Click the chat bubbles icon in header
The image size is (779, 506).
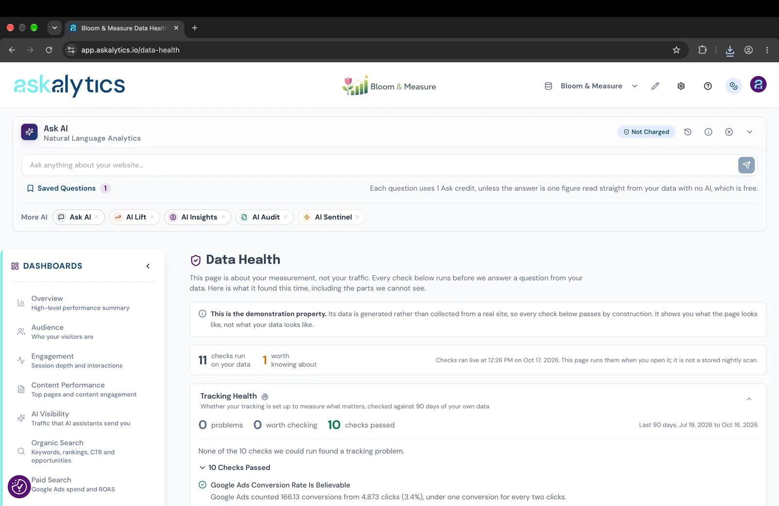[x=734, y=86]
